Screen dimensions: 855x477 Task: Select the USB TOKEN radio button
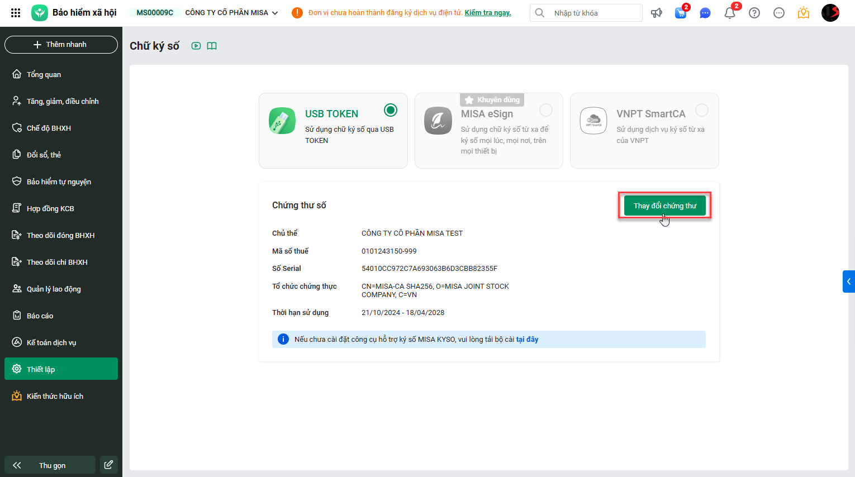pos(391,110)
